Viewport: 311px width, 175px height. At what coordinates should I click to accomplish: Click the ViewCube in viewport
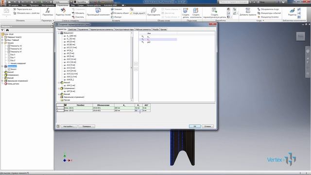(x=300, y=36)
